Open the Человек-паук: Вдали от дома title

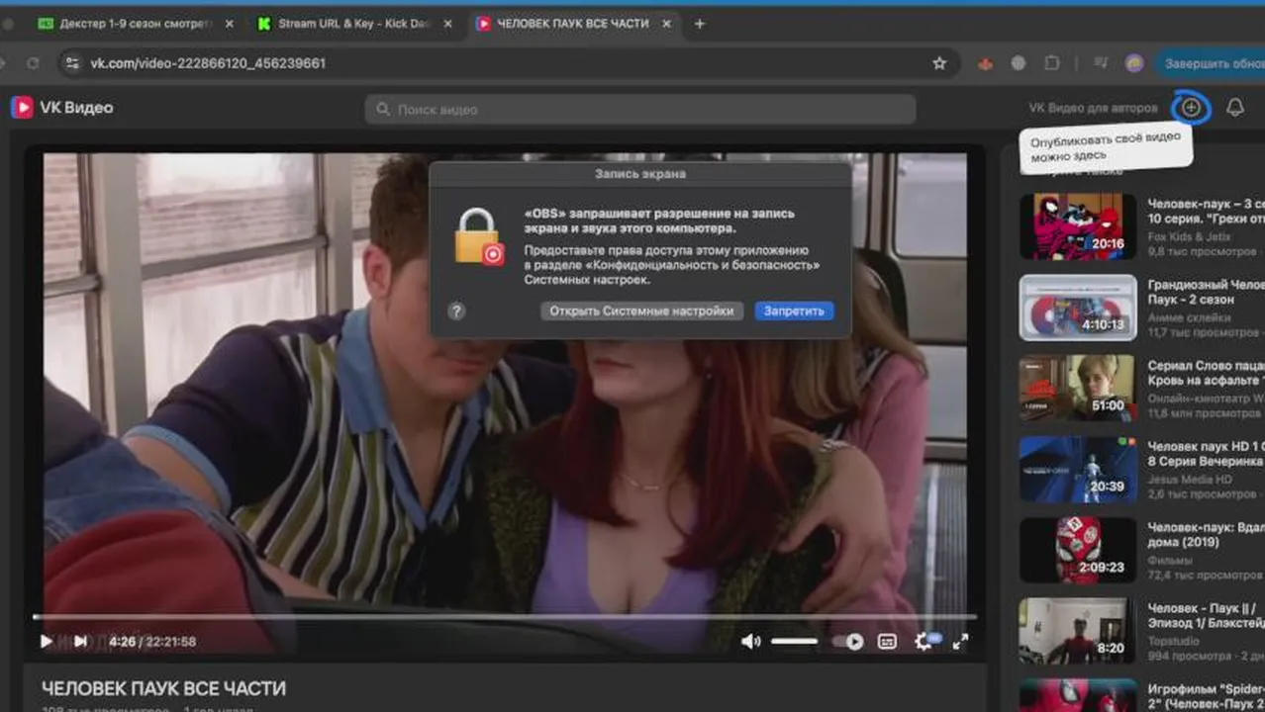pos(1206,535)
